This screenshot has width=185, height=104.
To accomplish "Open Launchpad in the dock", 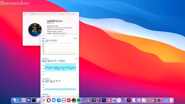I will pyautogui.click(x=24, y=100).
